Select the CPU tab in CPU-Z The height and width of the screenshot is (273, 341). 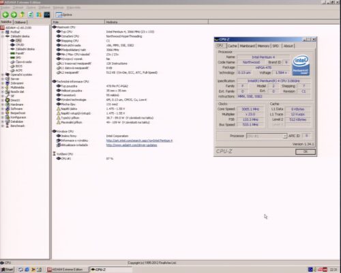pyautogui.click(x=220, y=46)
